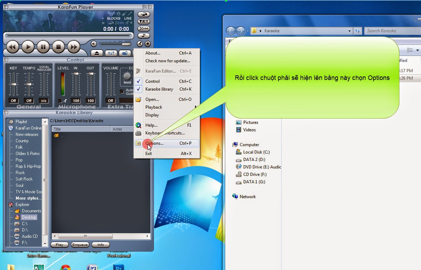Click the Back arrow in the Explorer window
Screen dimensions: 421x270
[x=231, y=31]
